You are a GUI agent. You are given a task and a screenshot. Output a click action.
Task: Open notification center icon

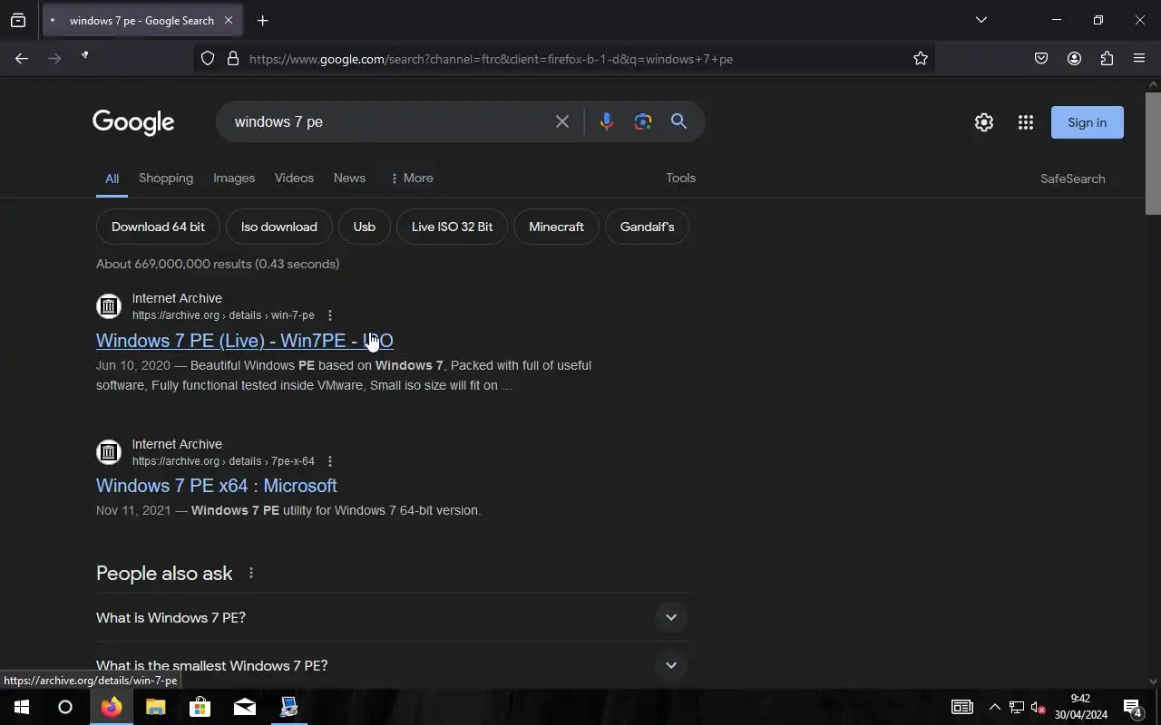(1133, 707)
